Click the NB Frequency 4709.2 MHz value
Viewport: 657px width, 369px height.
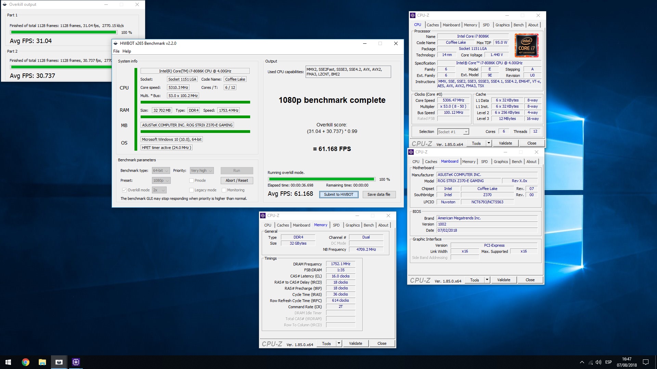click(x=366, y=249)
